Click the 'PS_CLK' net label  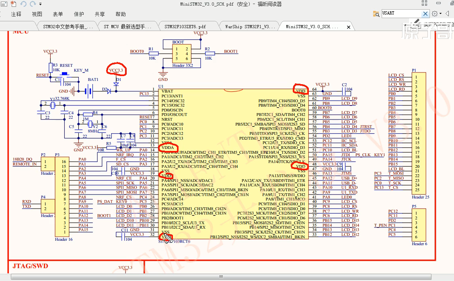363,155
